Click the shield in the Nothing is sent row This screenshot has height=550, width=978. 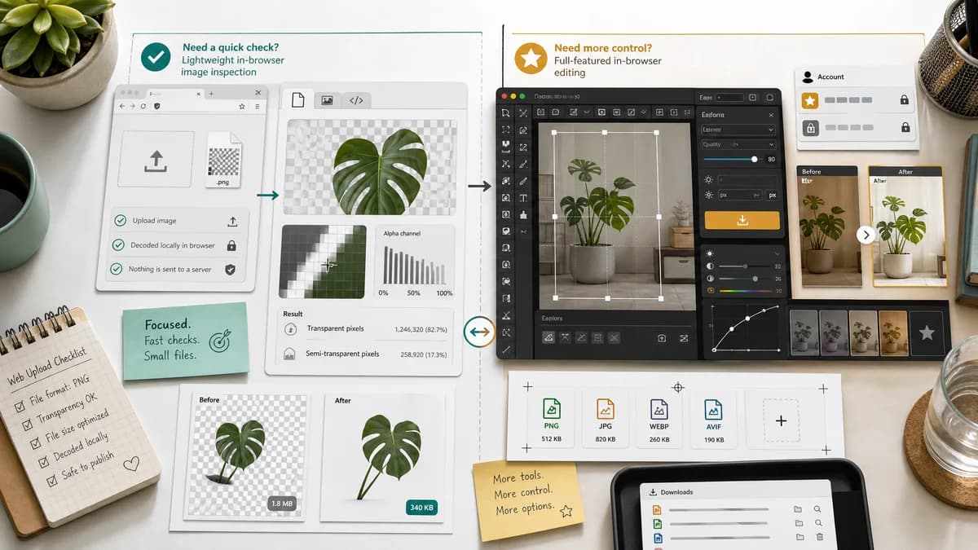[230, 270]
